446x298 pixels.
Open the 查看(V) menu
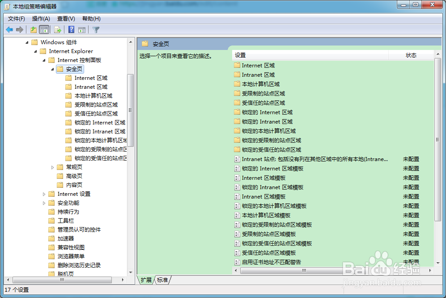coord(66,19)
